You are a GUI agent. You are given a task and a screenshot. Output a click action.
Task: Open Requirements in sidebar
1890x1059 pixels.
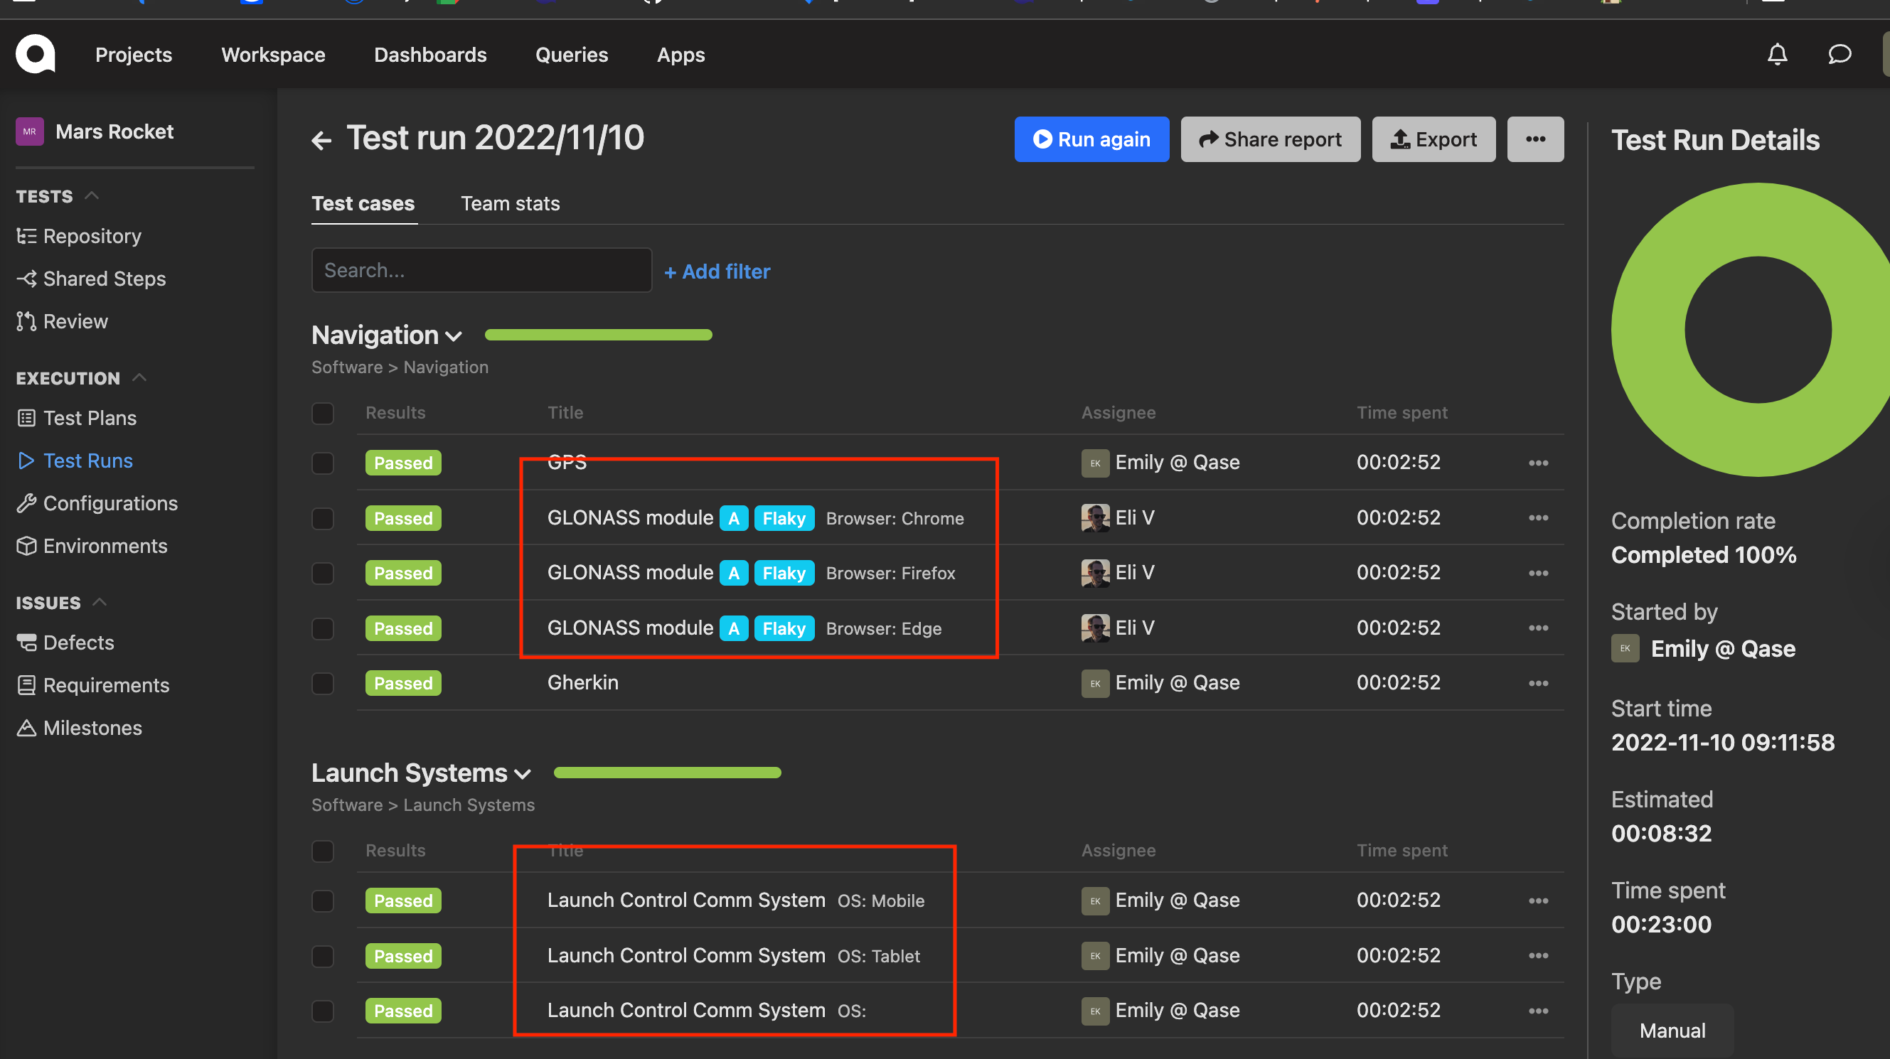[93, 685]
